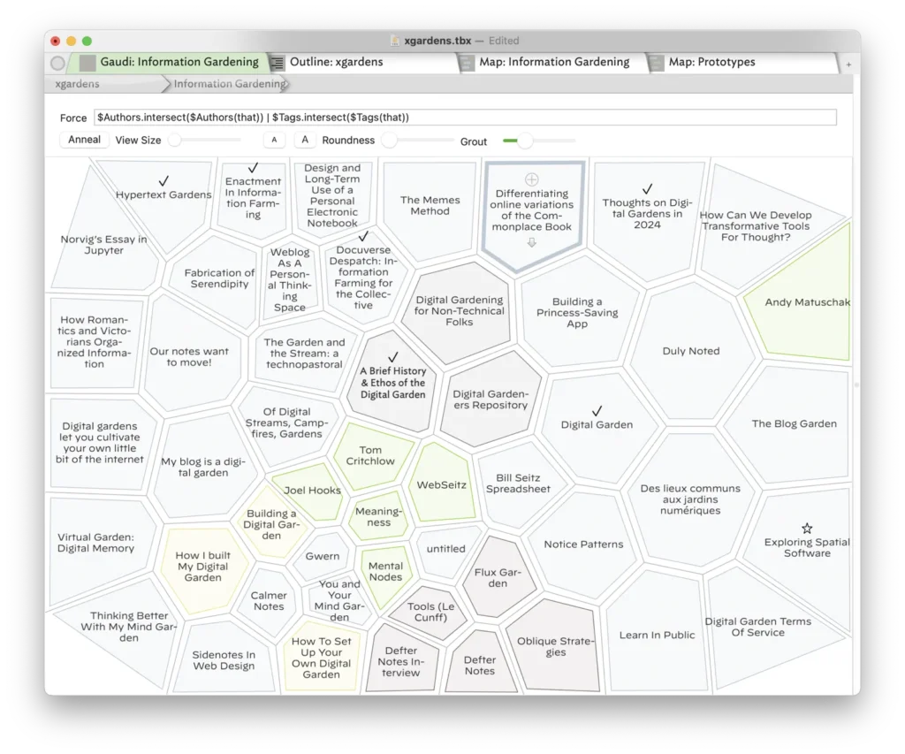This screenshot has height=754, width=905.
Task: Click into the Force expression field
Action: 465,118
